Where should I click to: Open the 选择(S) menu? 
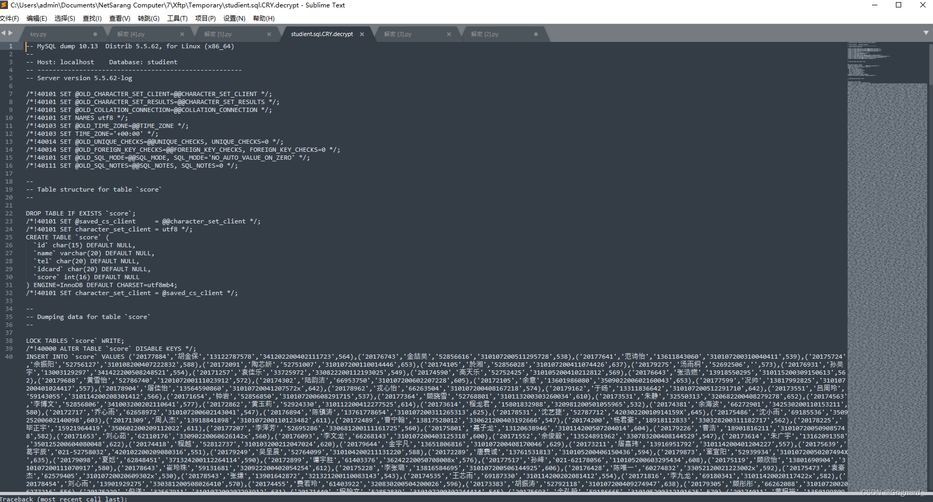pyautogui.click(x=65, y=19)
